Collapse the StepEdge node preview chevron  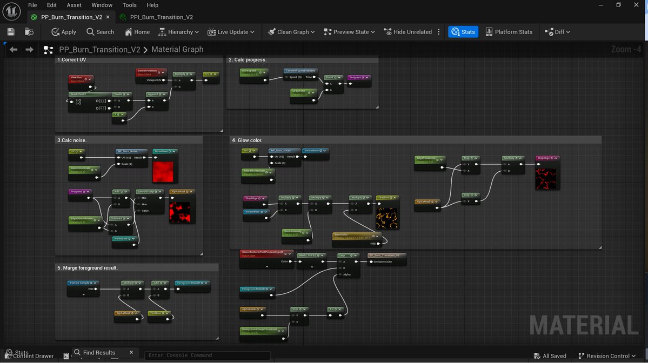point(556,158)
